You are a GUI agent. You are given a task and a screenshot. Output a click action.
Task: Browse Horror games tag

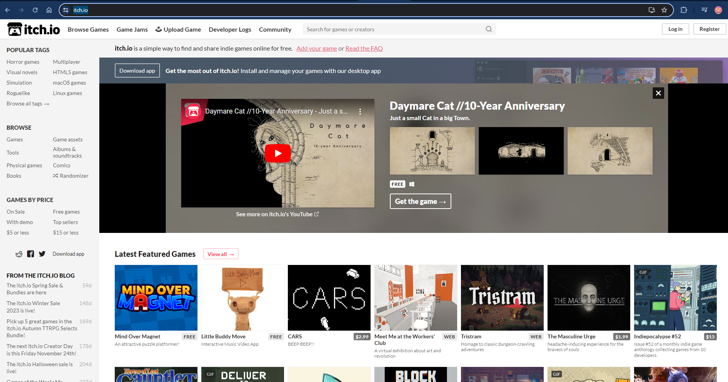pyautogui.click(x=23, y=62)
